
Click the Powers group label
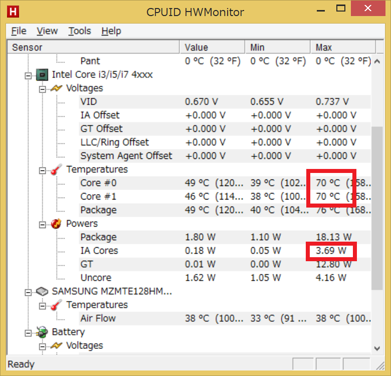pyautogui.click(x=82, y=224)
